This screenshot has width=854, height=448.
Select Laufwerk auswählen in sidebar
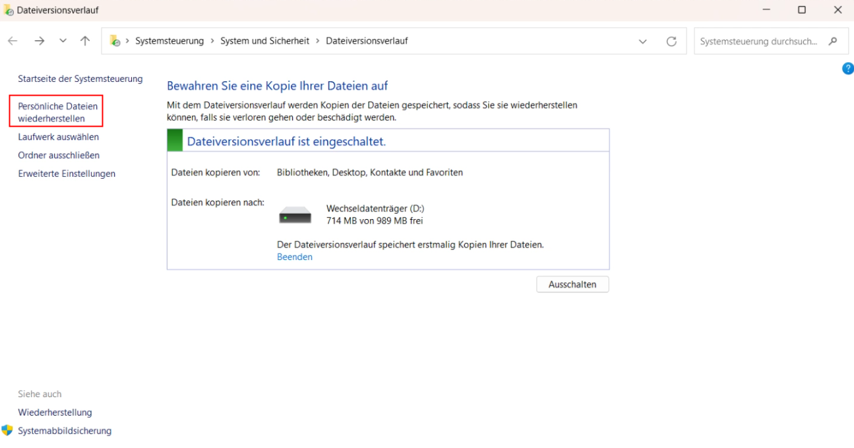(x=58, y=137)
